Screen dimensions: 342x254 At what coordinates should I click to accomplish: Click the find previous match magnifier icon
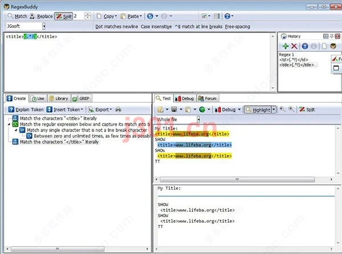tap(283, 109)
